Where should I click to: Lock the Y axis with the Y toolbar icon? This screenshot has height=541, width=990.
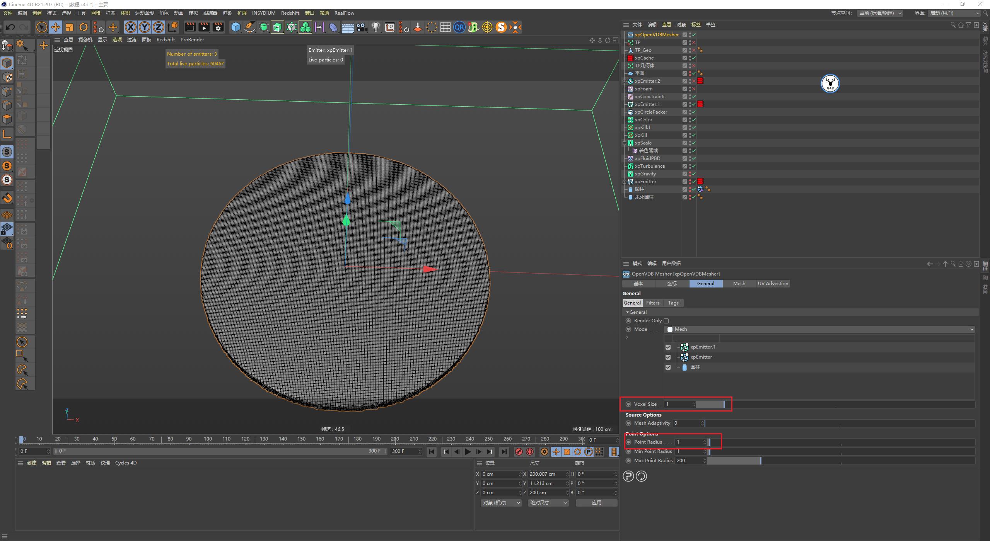coord(144,27)
